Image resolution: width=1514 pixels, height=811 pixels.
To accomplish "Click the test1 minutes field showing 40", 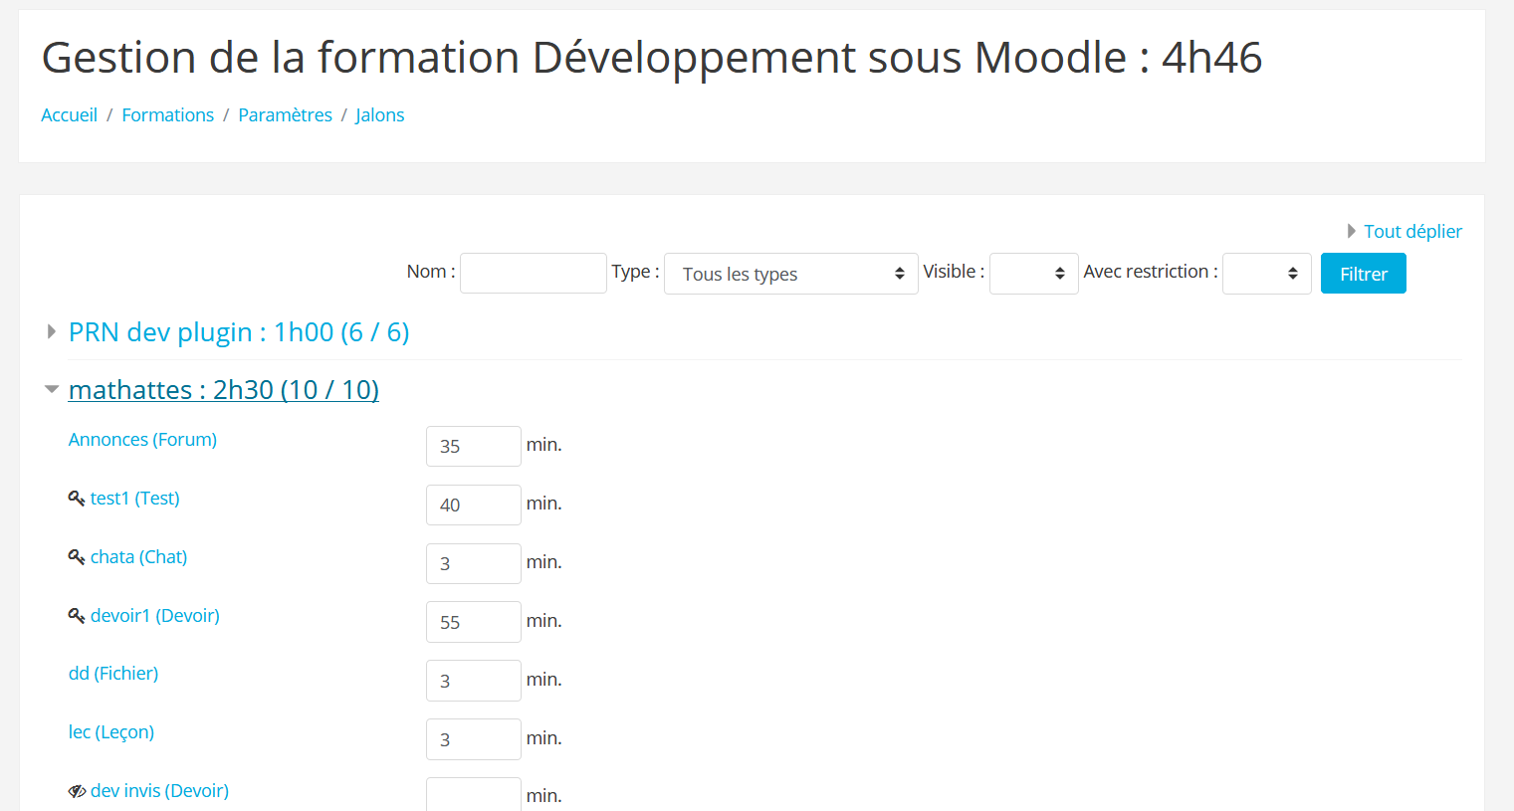I will (473, 505).
